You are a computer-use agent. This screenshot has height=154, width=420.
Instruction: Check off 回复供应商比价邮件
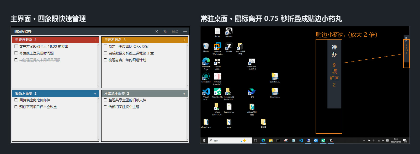[x=16, y=100]
